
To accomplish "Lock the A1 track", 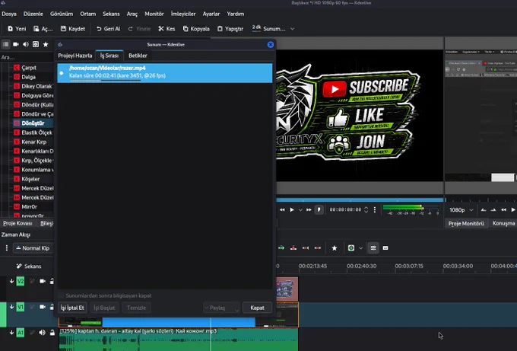I will click(52, 333).
